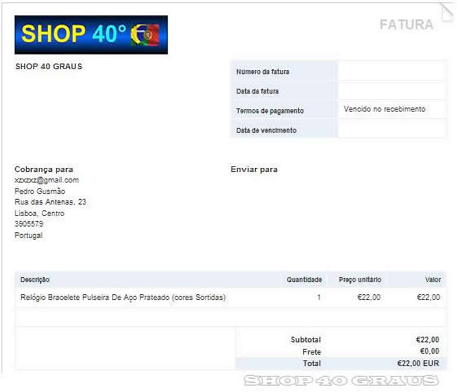Select the Descrição column header
Viewport: 466px width, 392px height.
(x=35, y=280)
